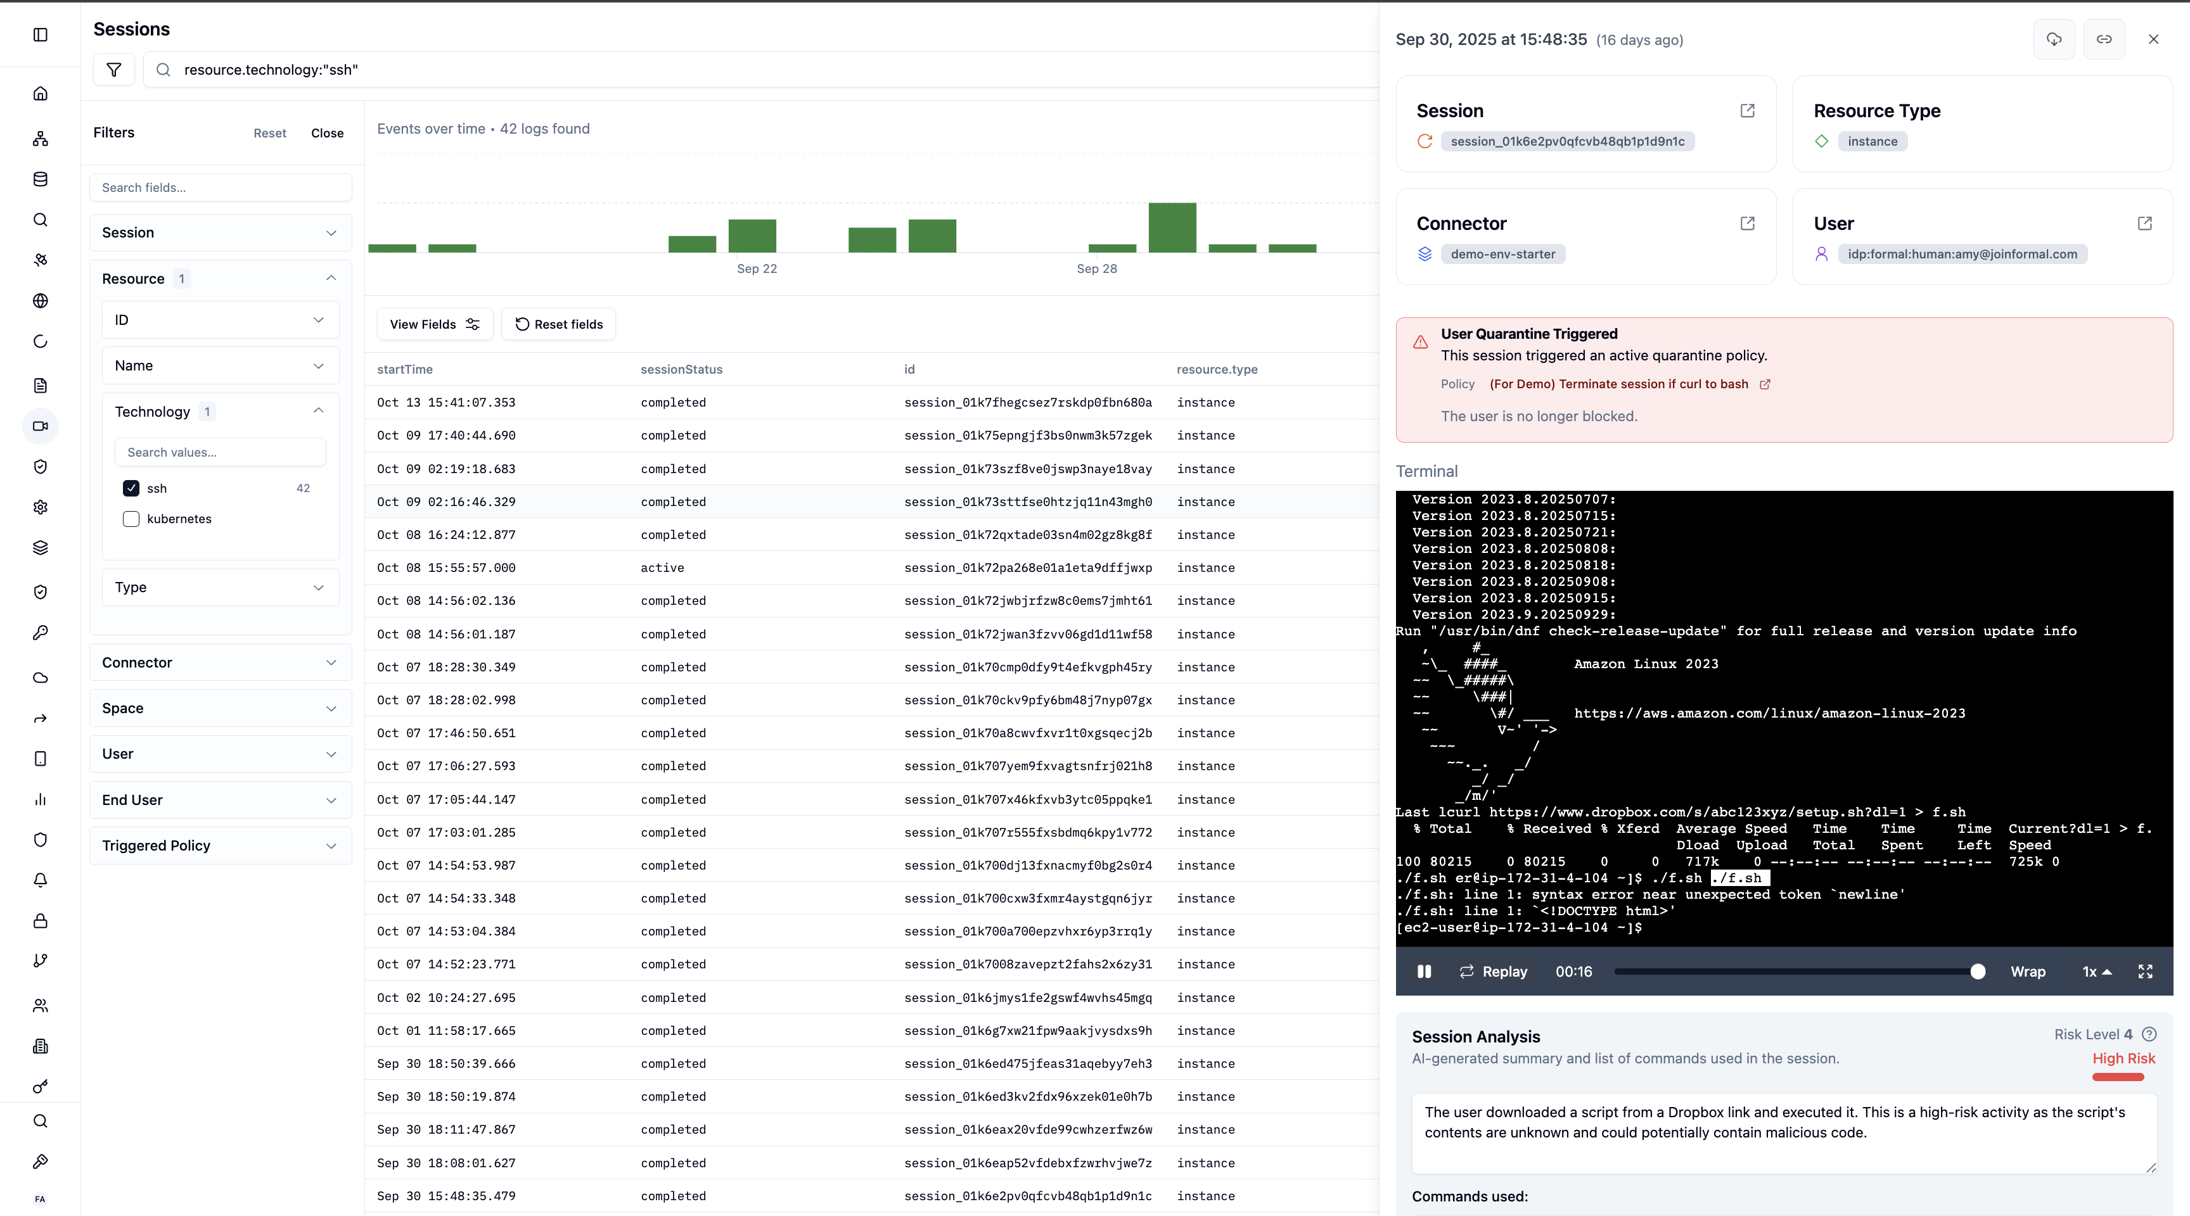Click the download icon in detail panel
Screen dimensions: 2190x1216
click(2054, 39)
